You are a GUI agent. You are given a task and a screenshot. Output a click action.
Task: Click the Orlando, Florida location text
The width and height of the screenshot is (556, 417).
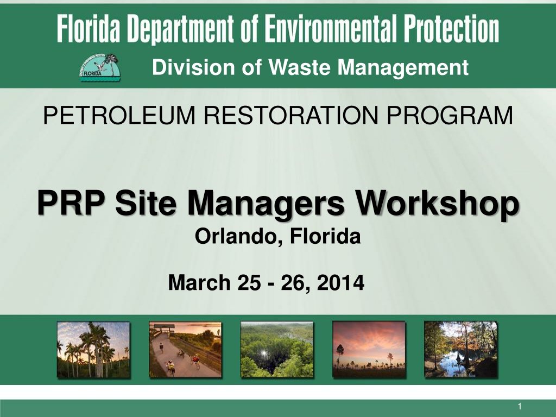point(277,237)
